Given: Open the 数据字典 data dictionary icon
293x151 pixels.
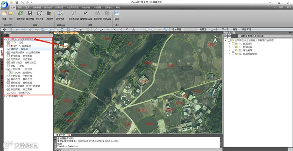Looking at the screenshot, I should click(60, 14).
